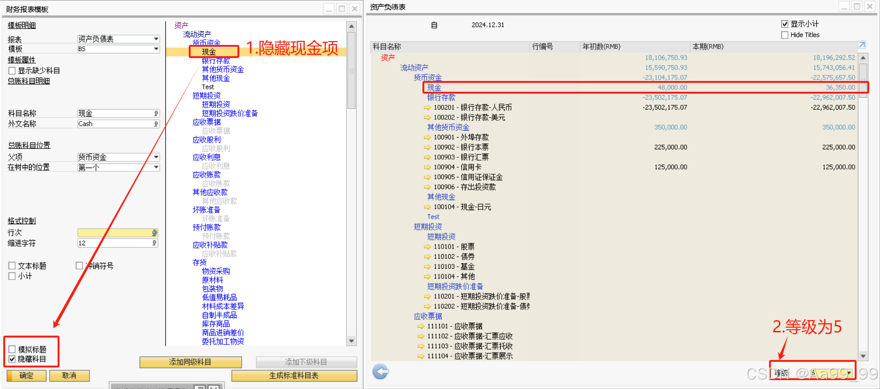Select 低值易耗品 in template tree

[x=220, y=297]
